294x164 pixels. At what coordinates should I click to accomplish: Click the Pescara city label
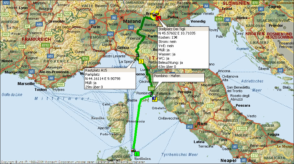coord(243,105)
